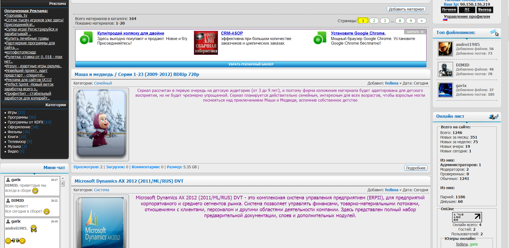This screenshot has height=248, width=509.
Task: Click the 'Размер: 5.35 GB' text
Action: pos(182,167)
